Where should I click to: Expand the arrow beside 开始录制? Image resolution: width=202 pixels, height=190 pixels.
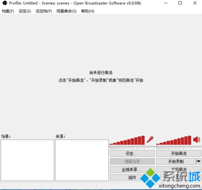[199, 161]
